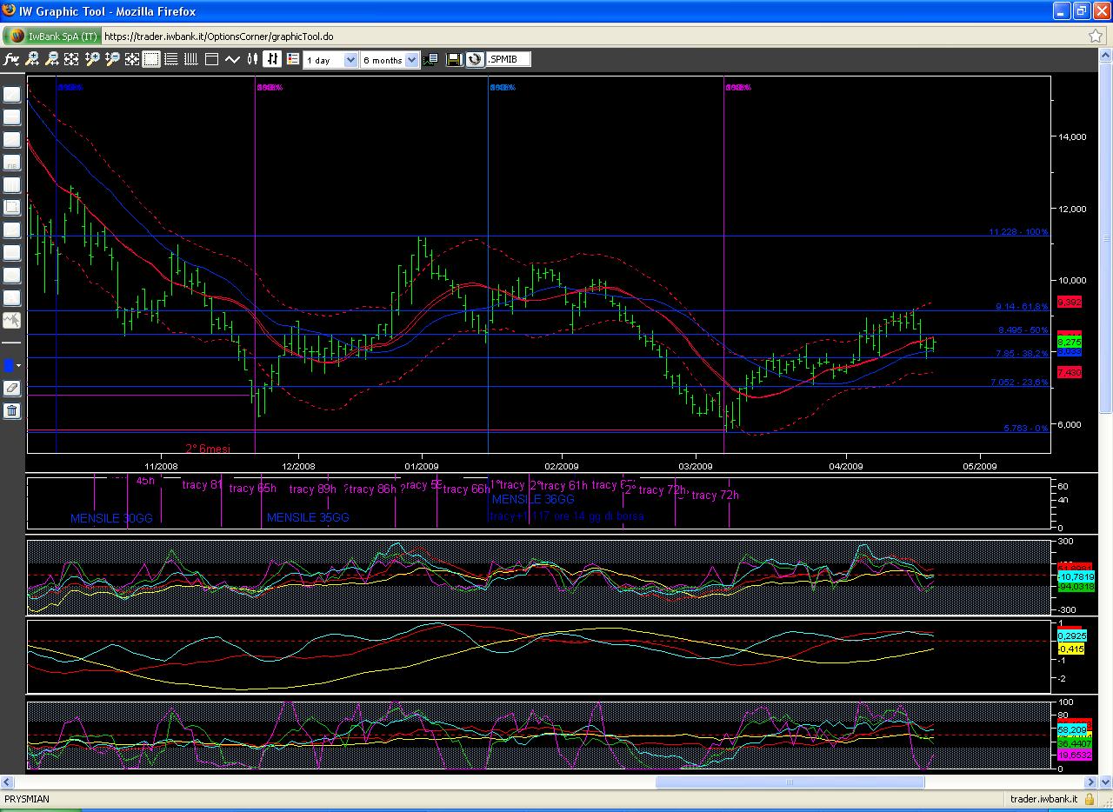Click the 'MENSILE 35GG' annotation
This screenshot has height=812, width=1113.
coord(308,518)
